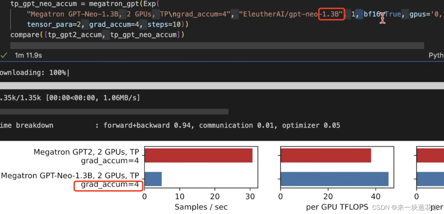444x214 pixels.
Task: Click the 'Megatron GPT2, 2 GPUs, TP' chart label
Action: pyautogui.click(x=86, y=152)
